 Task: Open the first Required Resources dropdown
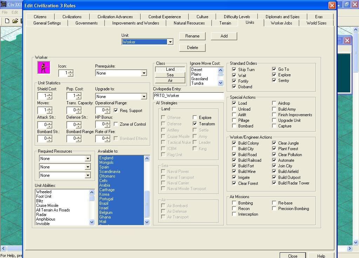click(88, 159)
